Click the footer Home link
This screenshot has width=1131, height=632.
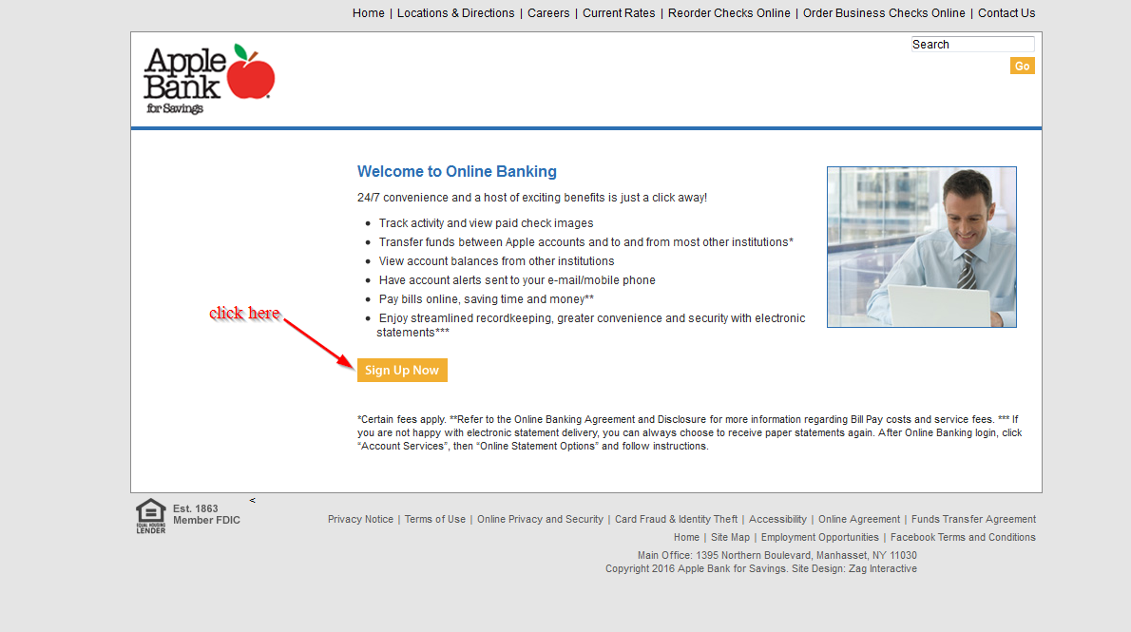(x=686, y=537)
